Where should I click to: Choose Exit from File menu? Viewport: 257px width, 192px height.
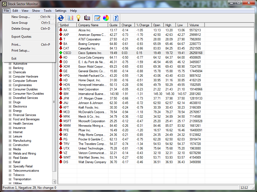point(29,59)
